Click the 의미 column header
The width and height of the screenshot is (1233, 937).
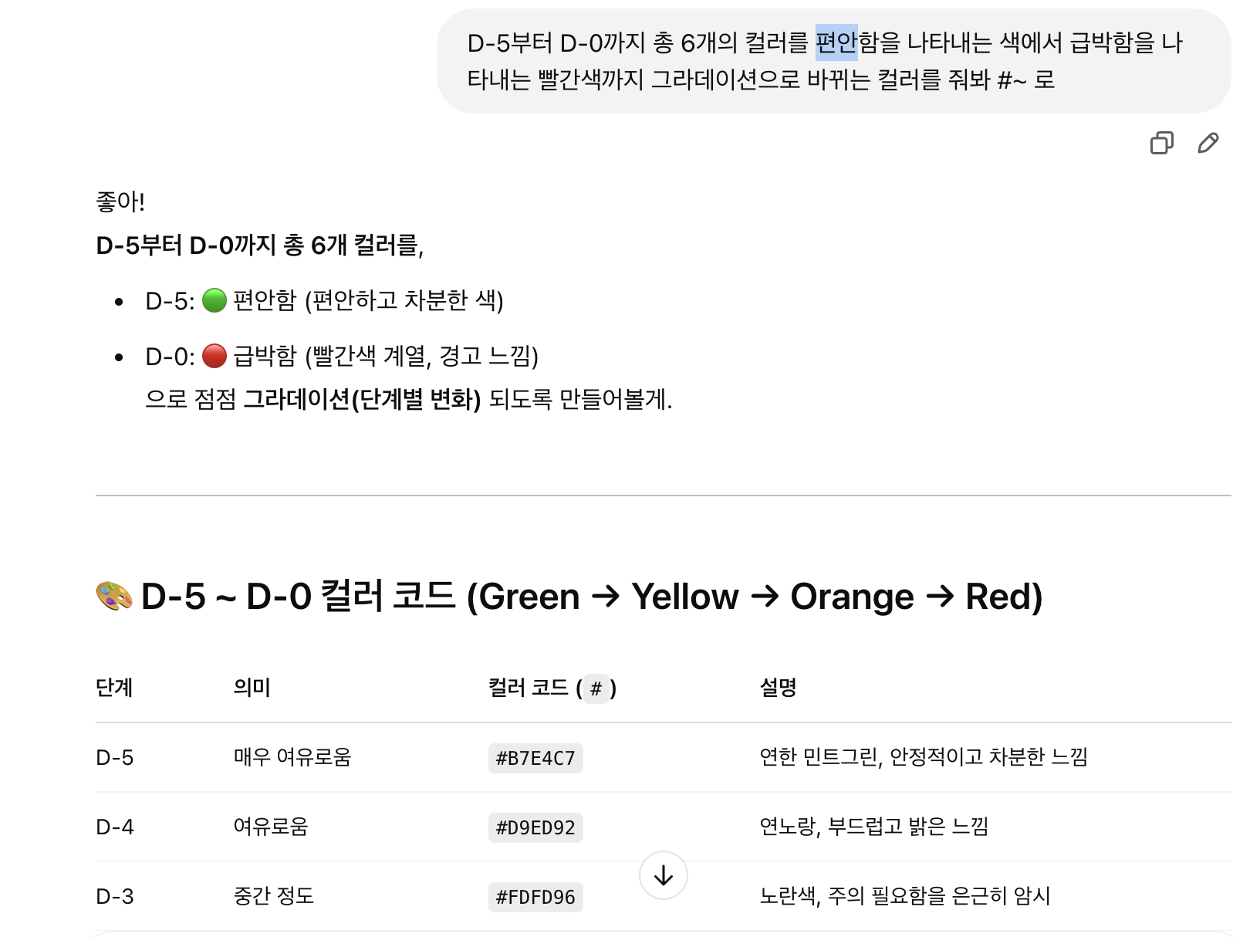click(252, 687)
